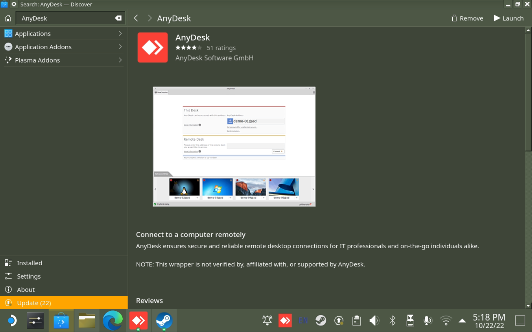Expand the Application Addons chevron
This screenshot has width=532, height=332.
pos(120,47)
